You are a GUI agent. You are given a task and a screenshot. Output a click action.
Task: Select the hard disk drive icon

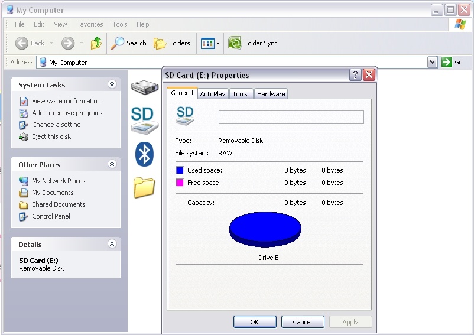145,87
